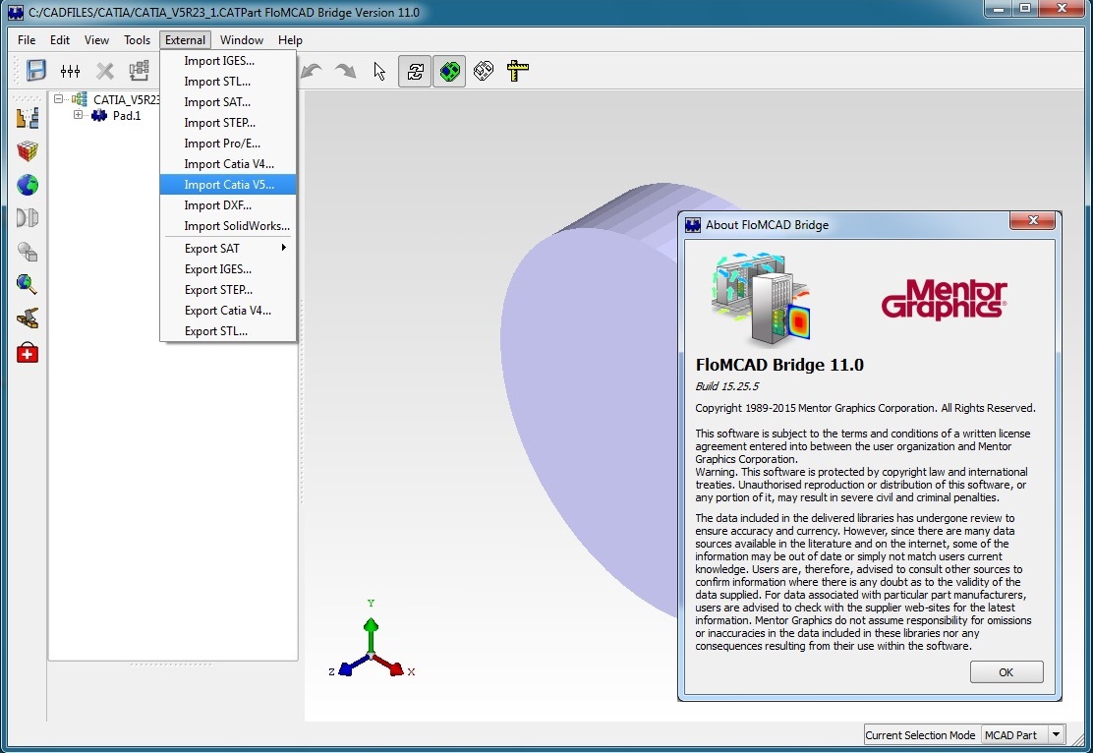Choose Import SAT... menu entry
1093x753 pixels.
click(x=228, y=102)
